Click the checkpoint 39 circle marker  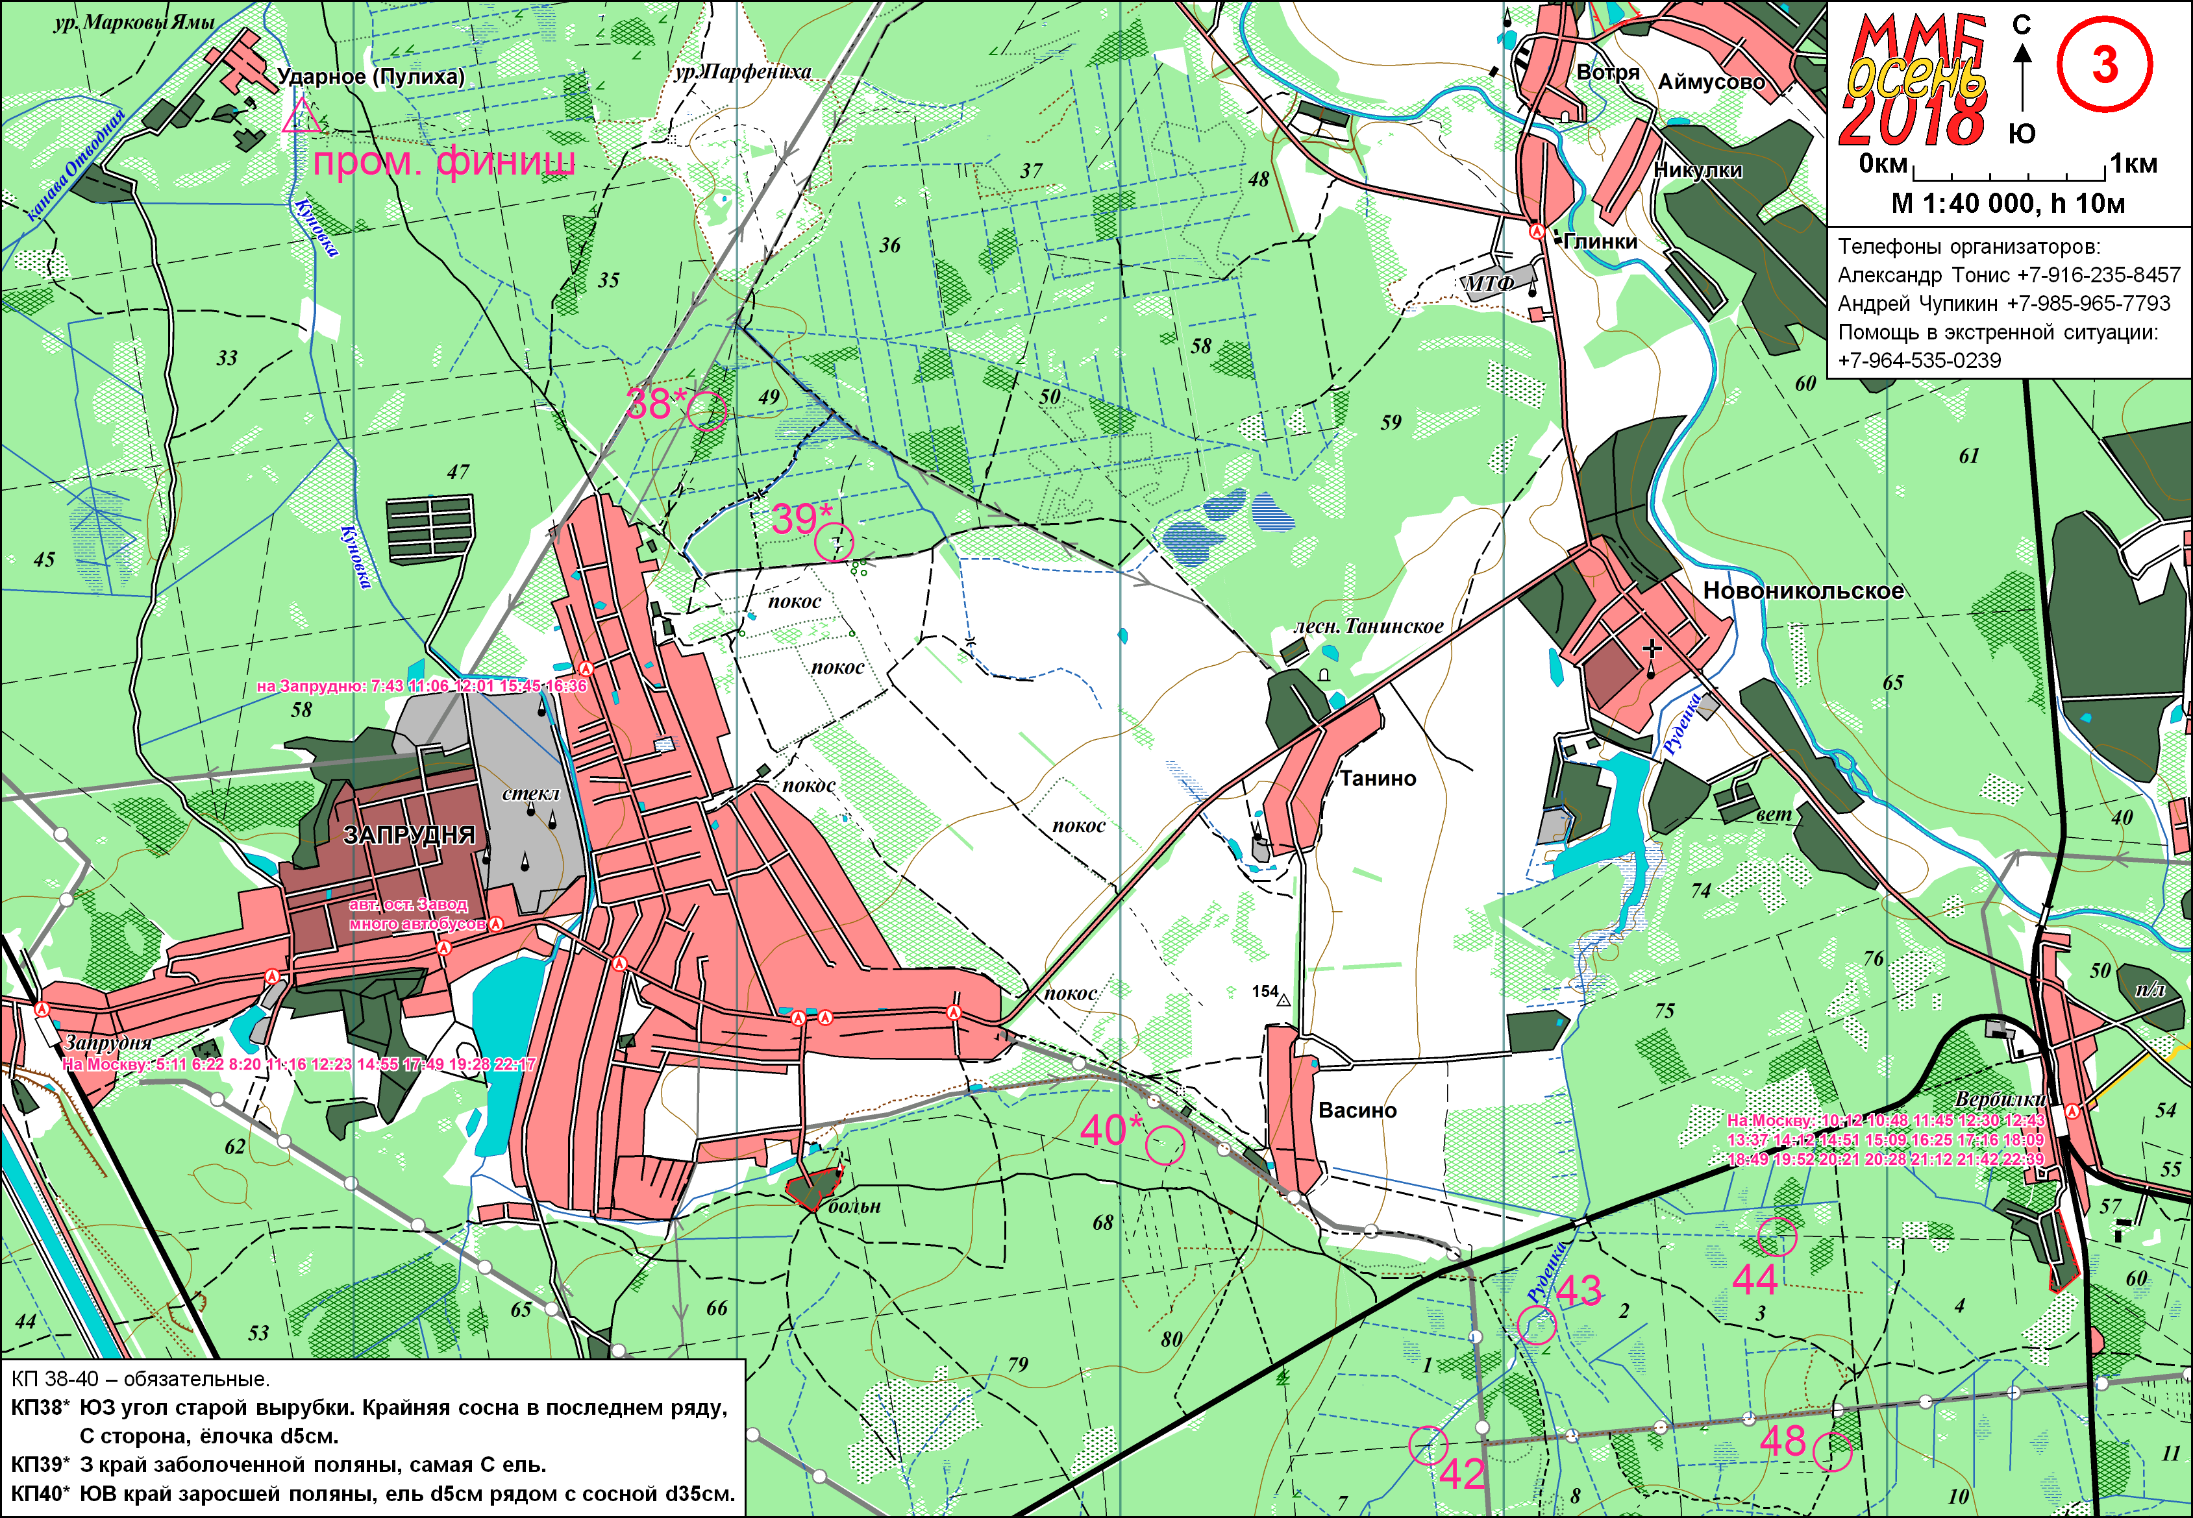[834, 542]
